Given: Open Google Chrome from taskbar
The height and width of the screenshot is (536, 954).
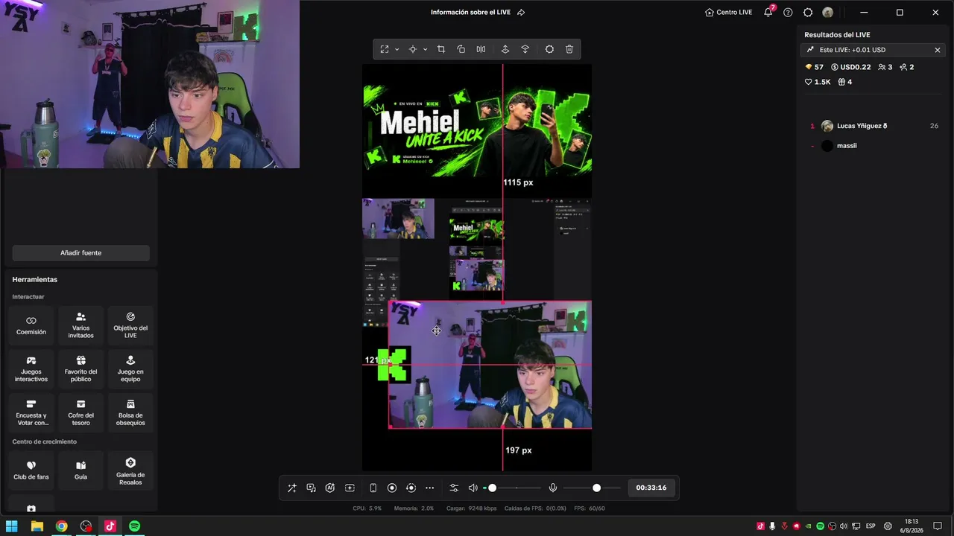Looking at the screenshot, I should tap(61, 526).
